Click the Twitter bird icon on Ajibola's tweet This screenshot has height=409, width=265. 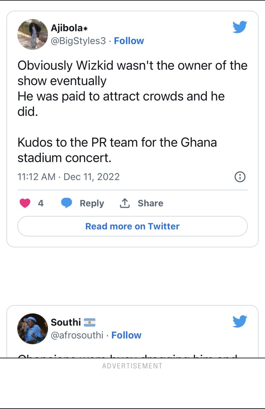[240, 27]
